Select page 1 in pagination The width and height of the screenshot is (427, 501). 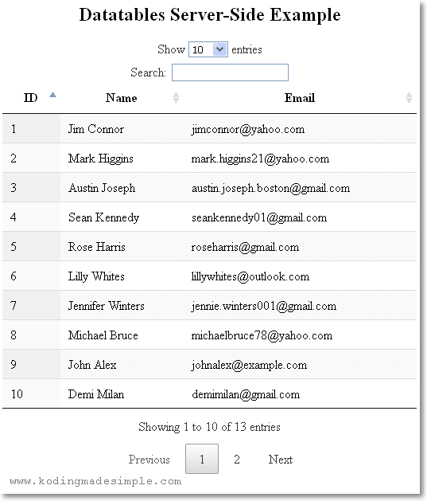tap(202, 459)
